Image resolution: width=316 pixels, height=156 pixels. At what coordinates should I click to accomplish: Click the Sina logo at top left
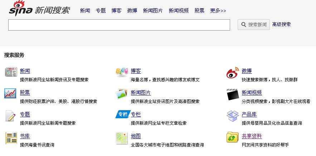pos(20,8)
